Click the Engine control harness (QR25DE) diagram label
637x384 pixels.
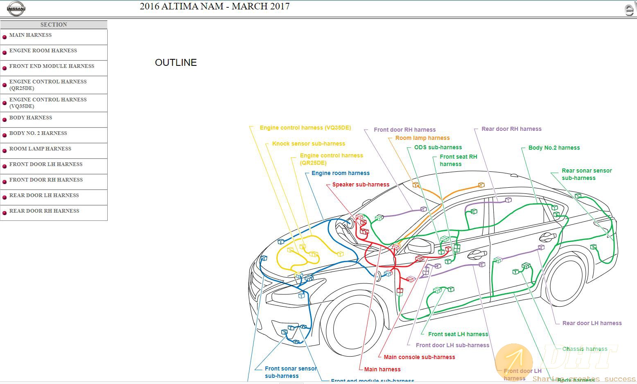tap(332, 159)
